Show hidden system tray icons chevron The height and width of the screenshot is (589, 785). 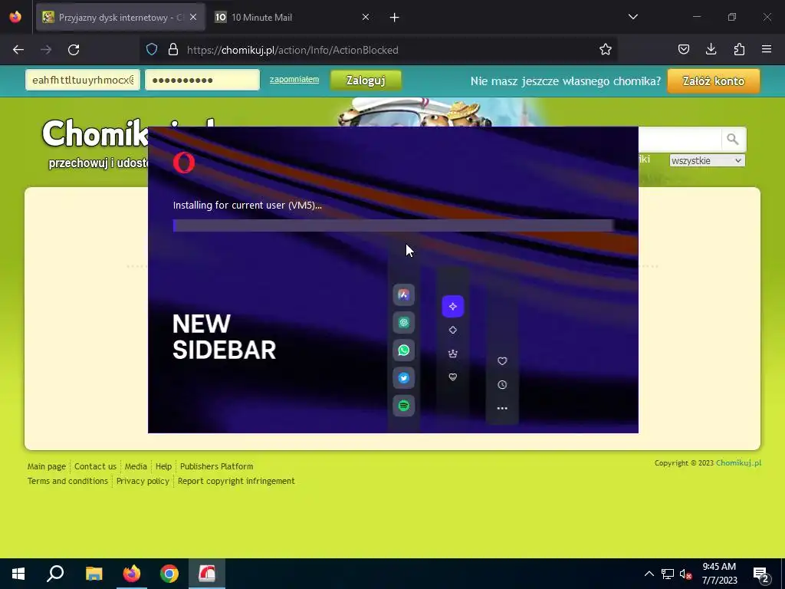pyautogui.click(x=649, y=574)
